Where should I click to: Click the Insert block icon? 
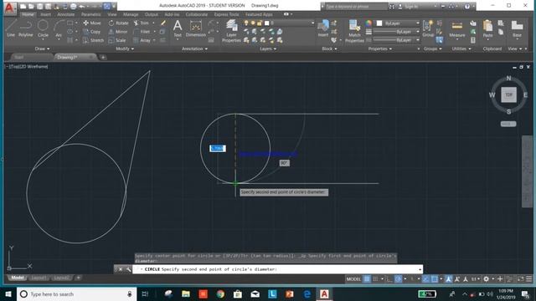pyautogui.click(x=323, y=28)
